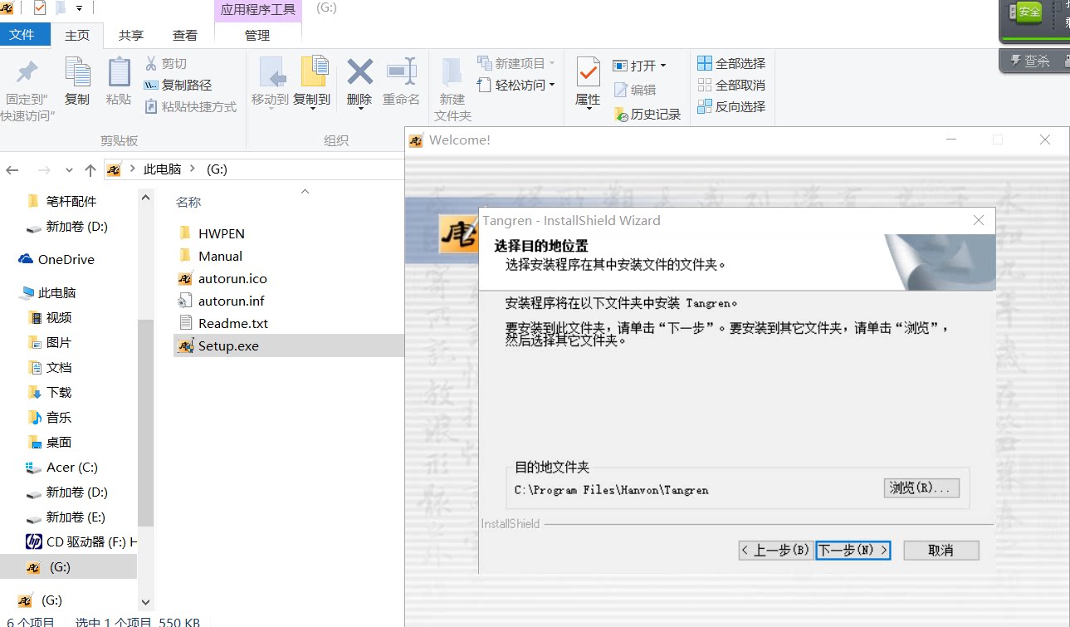Image resolution: width=1070 pixels, height=627 pixels.
Task: Switch to the Share (共享) ribbon tab
Action: [x=131, y=35]
